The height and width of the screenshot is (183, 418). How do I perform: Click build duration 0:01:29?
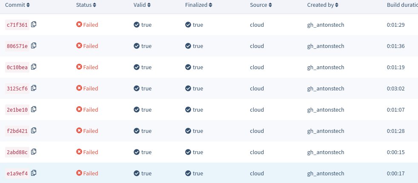tap(395, 25)
